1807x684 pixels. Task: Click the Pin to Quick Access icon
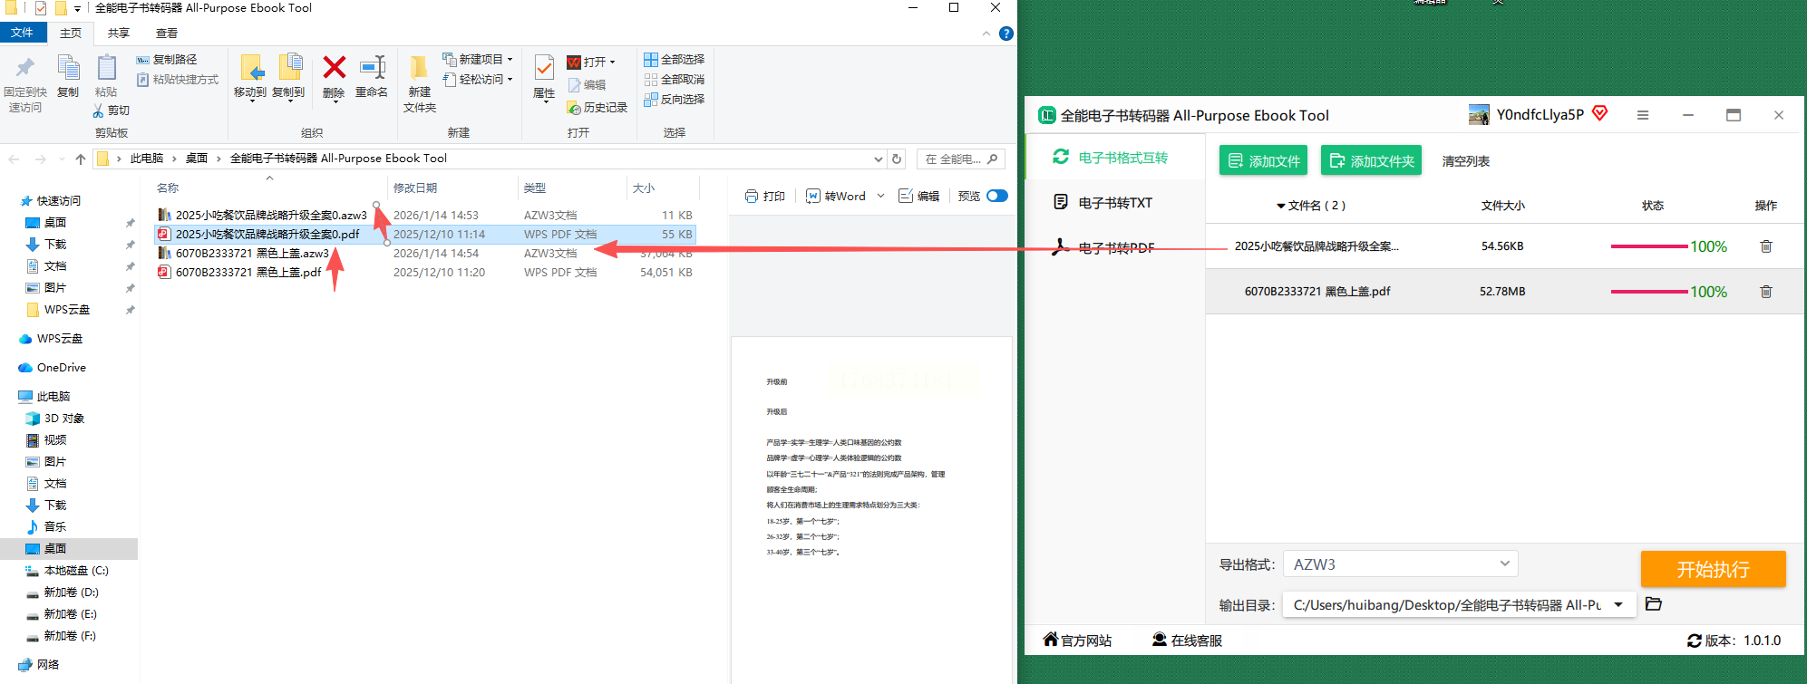25,67
